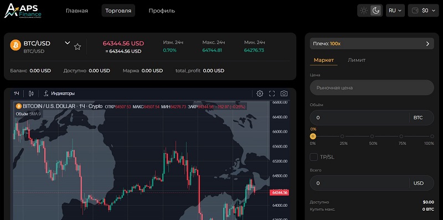Open the candlestick chart type selector
This screenshot has height=220, width=443.
click(31, 93)
